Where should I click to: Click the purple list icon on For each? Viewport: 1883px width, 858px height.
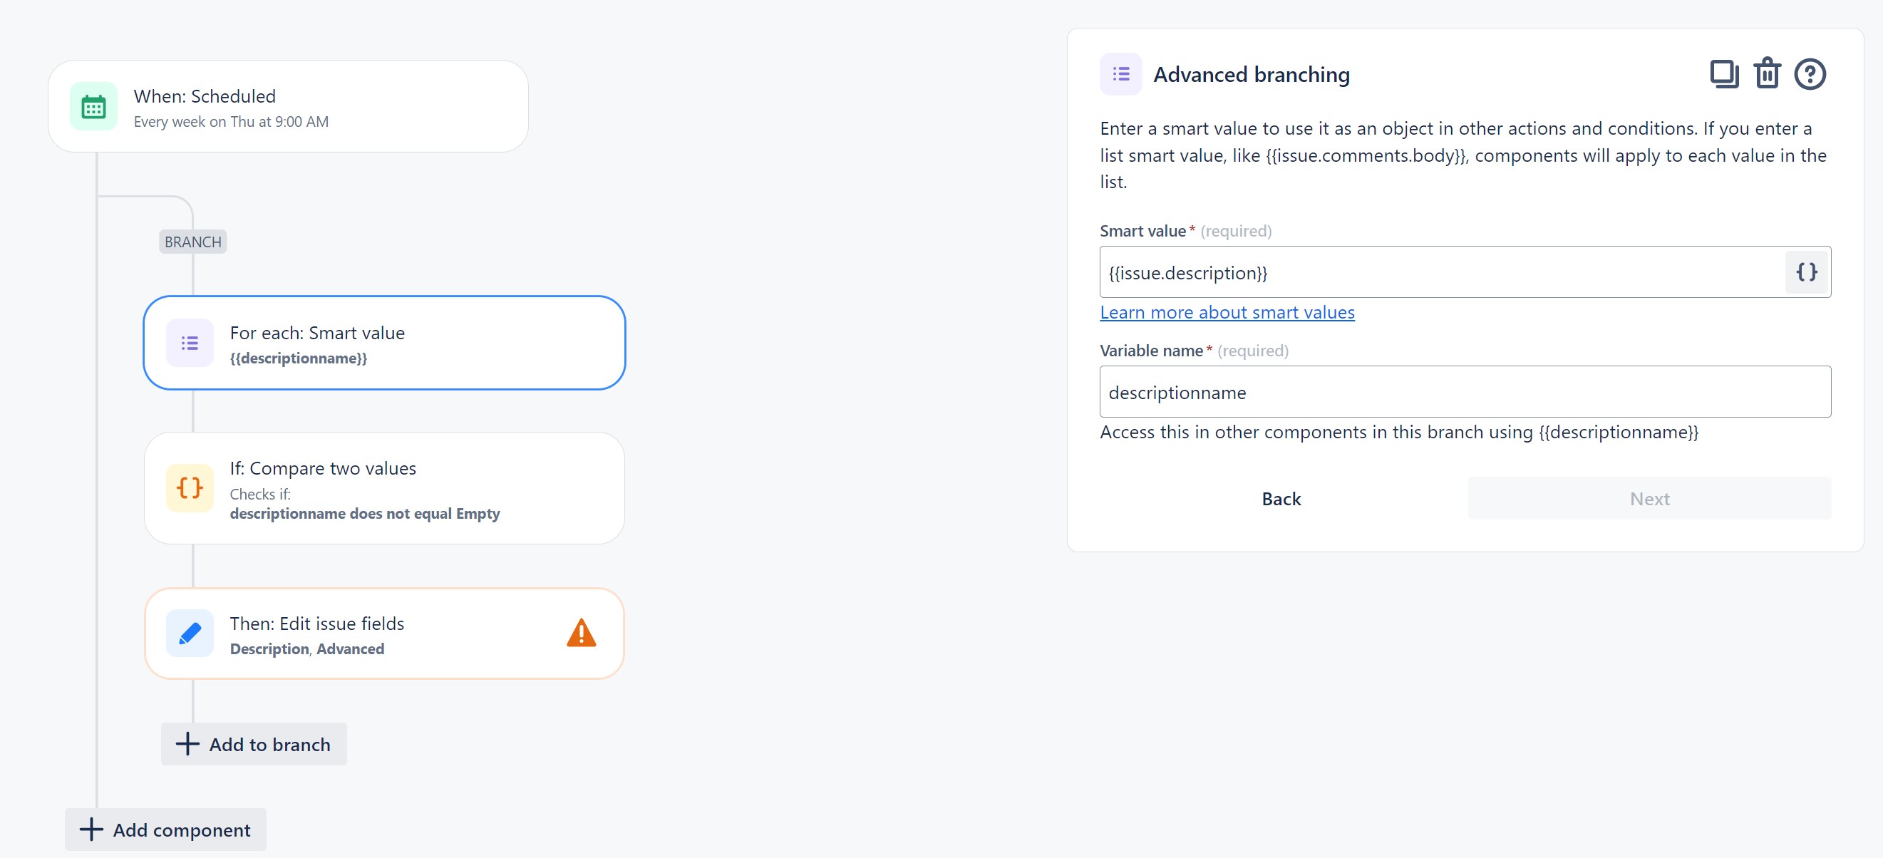[190, 343]
